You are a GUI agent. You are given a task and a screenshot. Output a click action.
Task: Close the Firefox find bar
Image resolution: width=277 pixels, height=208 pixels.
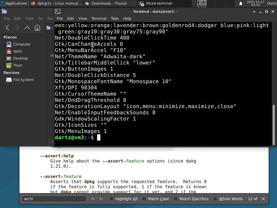click(x=263, y=199)
